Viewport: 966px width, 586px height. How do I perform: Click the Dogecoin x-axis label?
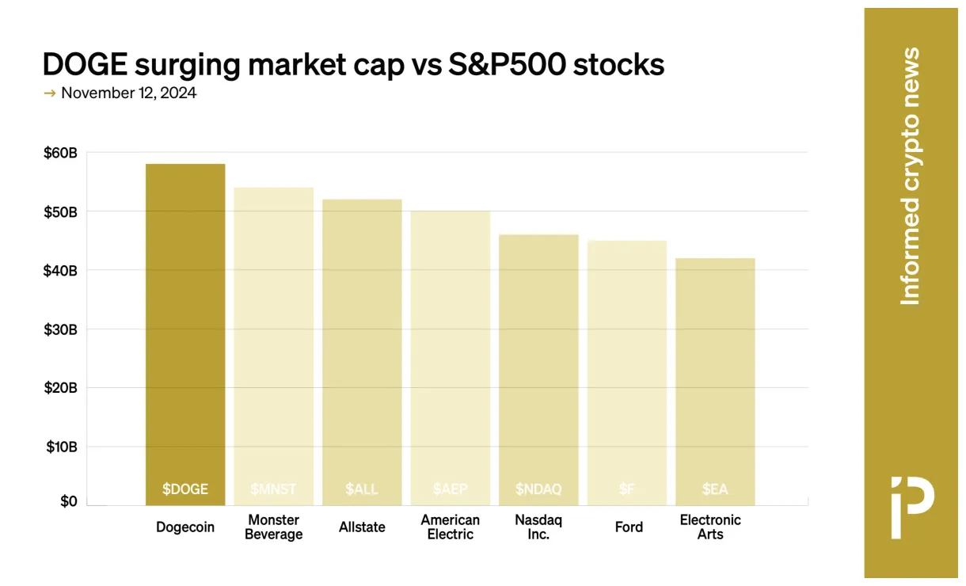(185, 527)
